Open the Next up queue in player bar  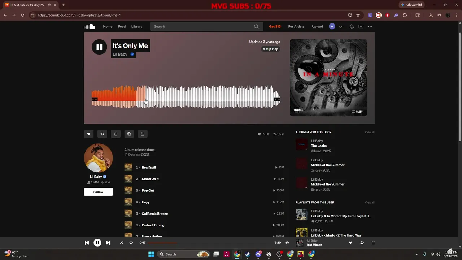pyautogui.click(x=373, y=243)
